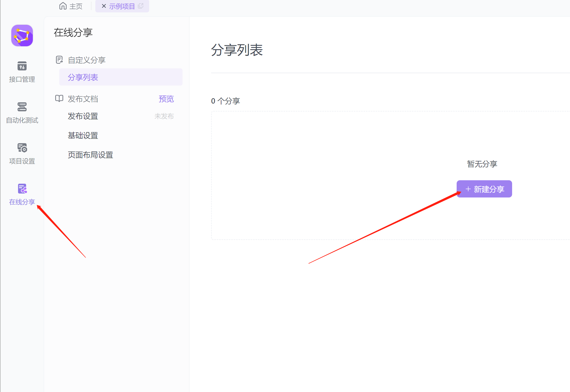Image resolution: width=570 pixels, height=392 pixels.
Task: Click the 自定义分享 section icon
Action: click(59, 60)
